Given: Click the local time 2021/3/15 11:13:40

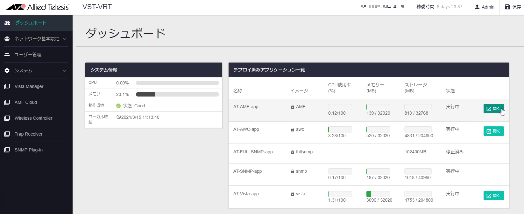Looking at the screenshot, I should tap(140, 117).
